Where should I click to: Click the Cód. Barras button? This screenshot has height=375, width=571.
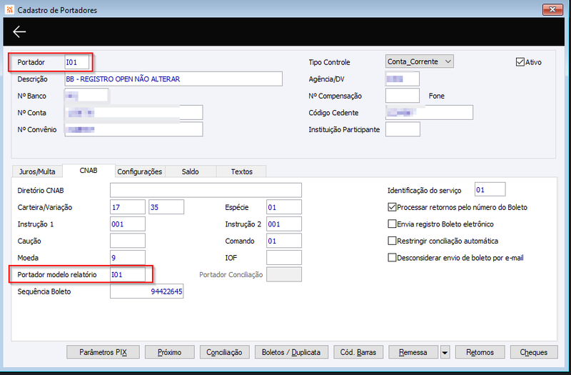[358, 352]
